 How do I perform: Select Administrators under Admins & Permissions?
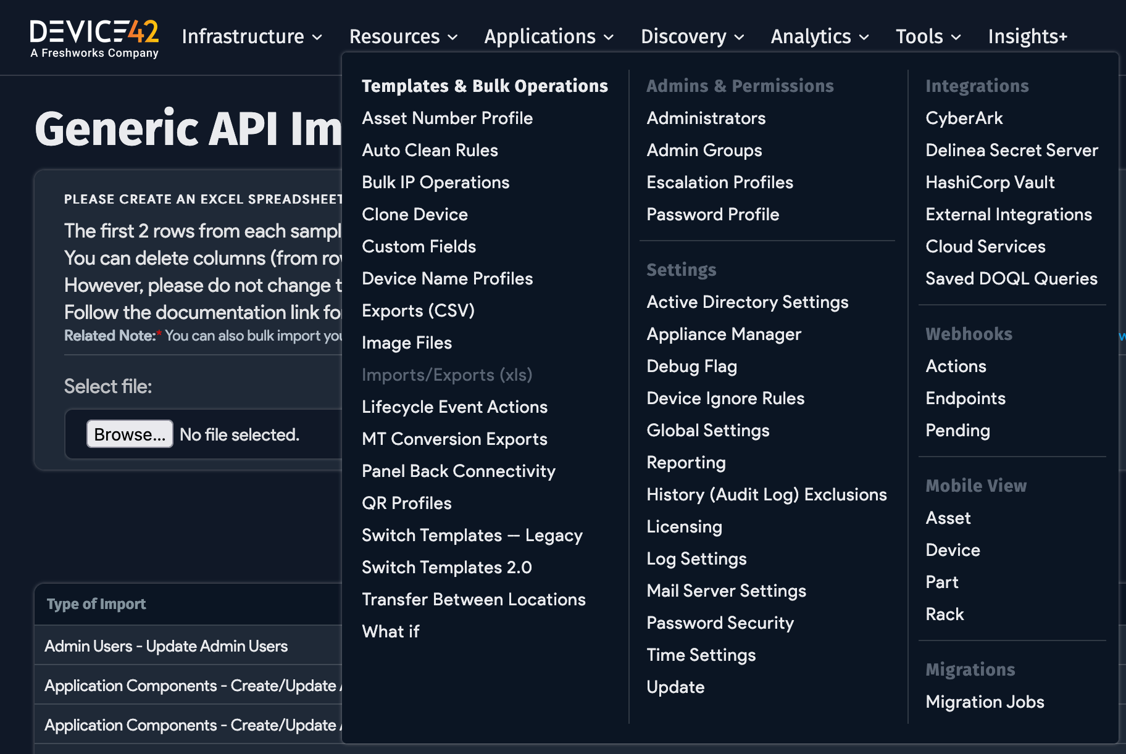(706, 118)
